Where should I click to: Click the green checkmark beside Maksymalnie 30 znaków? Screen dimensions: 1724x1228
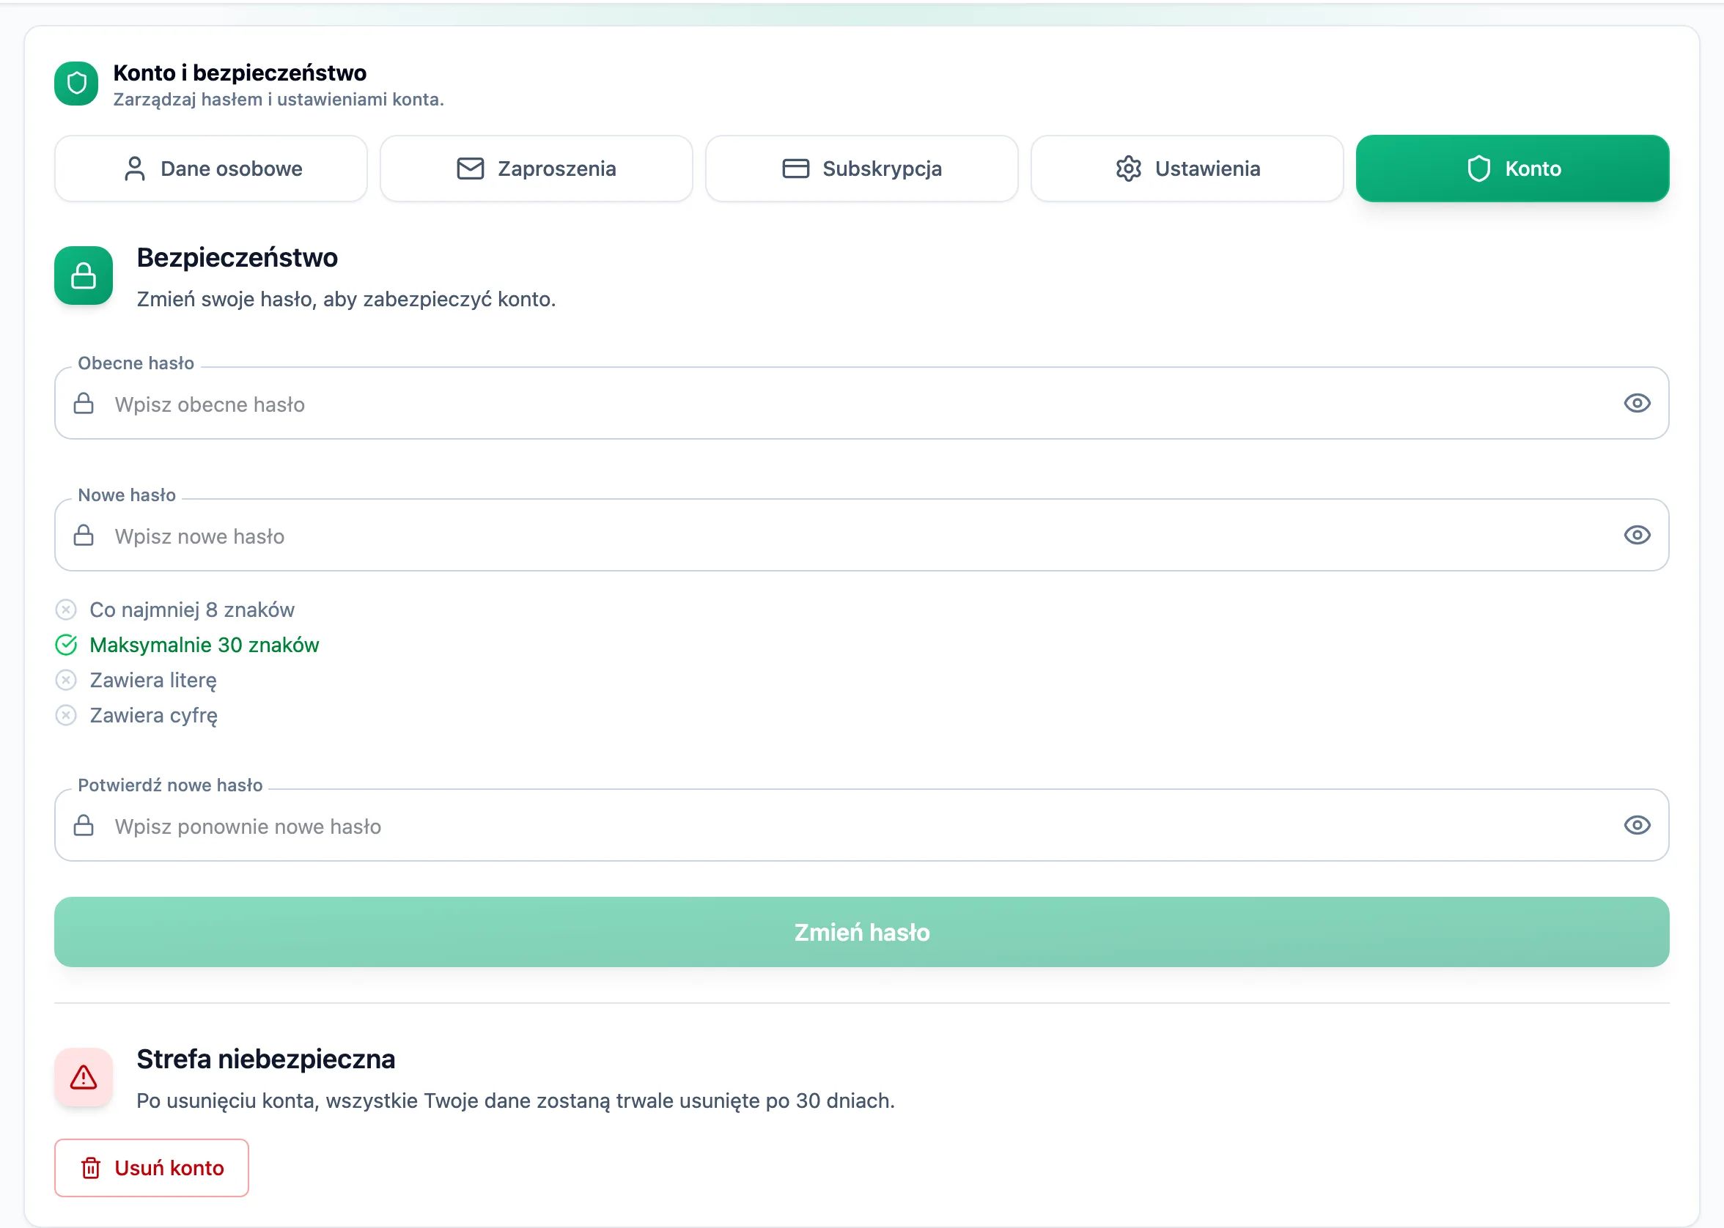pyautogui.click(x=67, y=645)
